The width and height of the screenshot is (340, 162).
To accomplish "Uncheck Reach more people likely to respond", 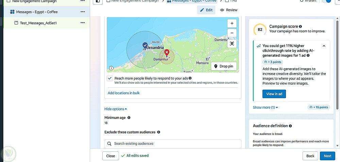I will (110, 78).
